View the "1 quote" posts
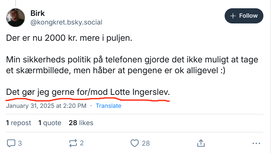Viewport: 271px width, 154px height. click(50, 123)
